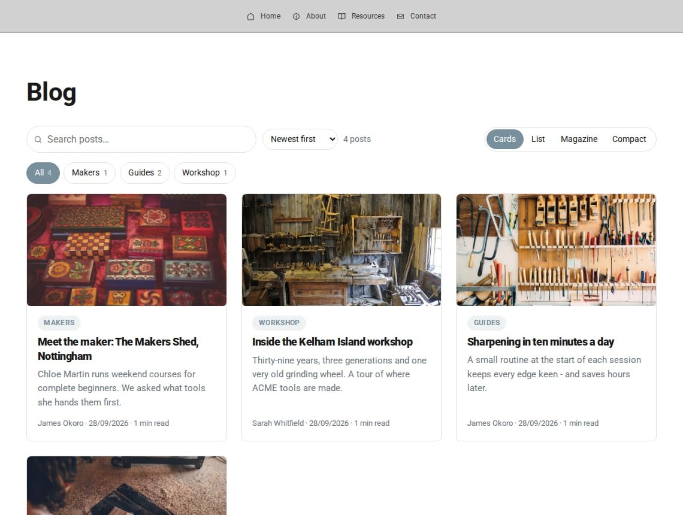The width and height of the screenshot is (683, 515).
Task: Open the decorated boxes post thumbnail
Action: [127, 250]
